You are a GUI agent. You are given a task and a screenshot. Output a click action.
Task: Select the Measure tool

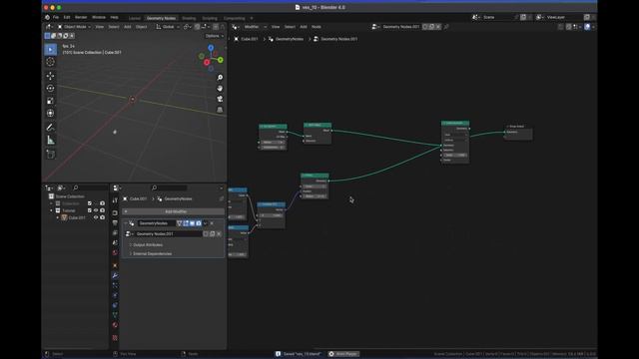[51, 140]
